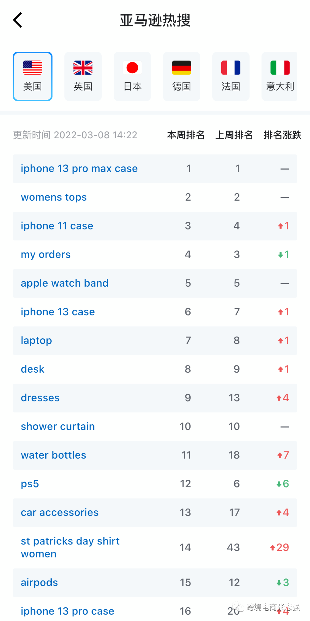Tap green down arrow in ps5 row
Viewport: 310px width, 621px height.
279,484
